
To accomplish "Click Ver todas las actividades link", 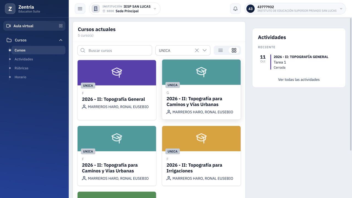I will 299,79.
